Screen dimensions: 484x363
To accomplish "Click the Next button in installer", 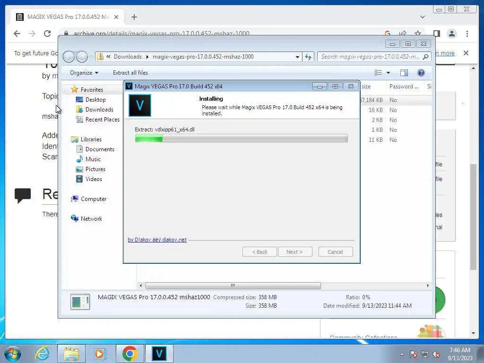I will point(295,252).
